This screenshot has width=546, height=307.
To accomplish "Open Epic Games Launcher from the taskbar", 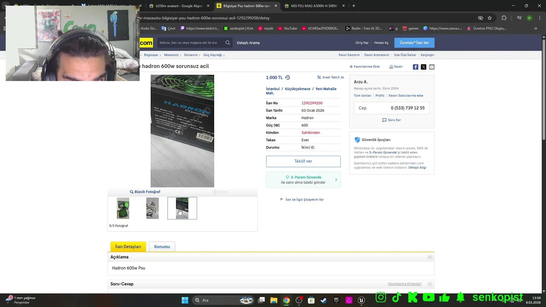I will [337, 300].
